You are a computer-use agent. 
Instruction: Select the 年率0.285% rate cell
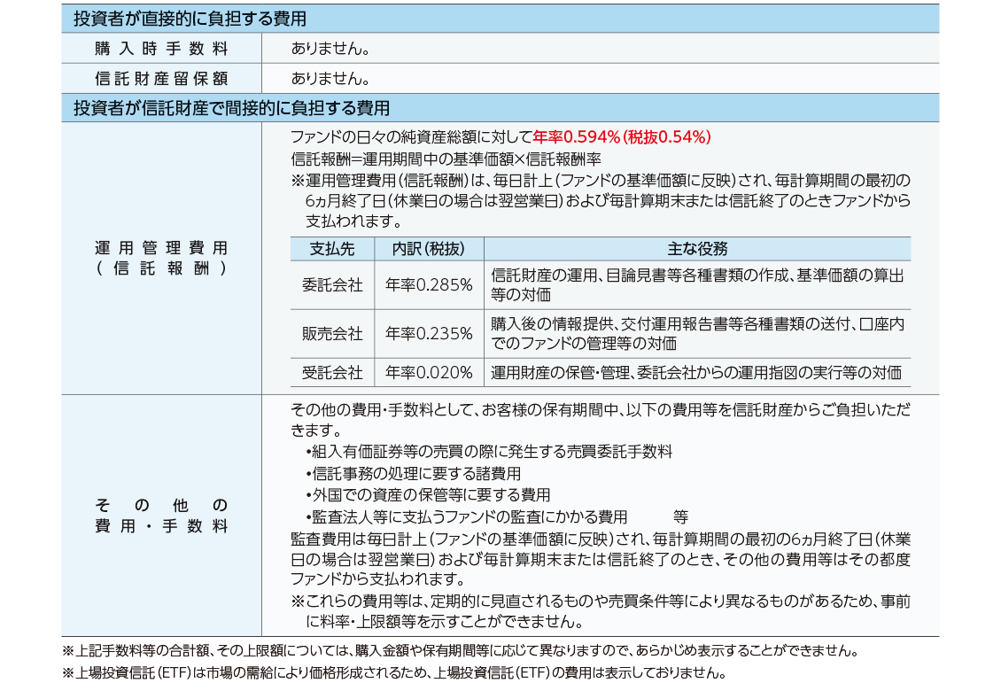[x=429, y=285]
